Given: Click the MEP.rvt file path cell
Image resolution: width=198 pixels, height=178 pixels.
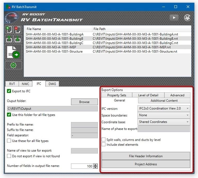Looking at the screenshot, I should coord(131,47).
